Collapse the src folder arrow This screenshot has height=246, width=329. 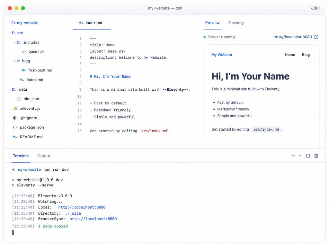pyautogui.click(x=10, y=33)
